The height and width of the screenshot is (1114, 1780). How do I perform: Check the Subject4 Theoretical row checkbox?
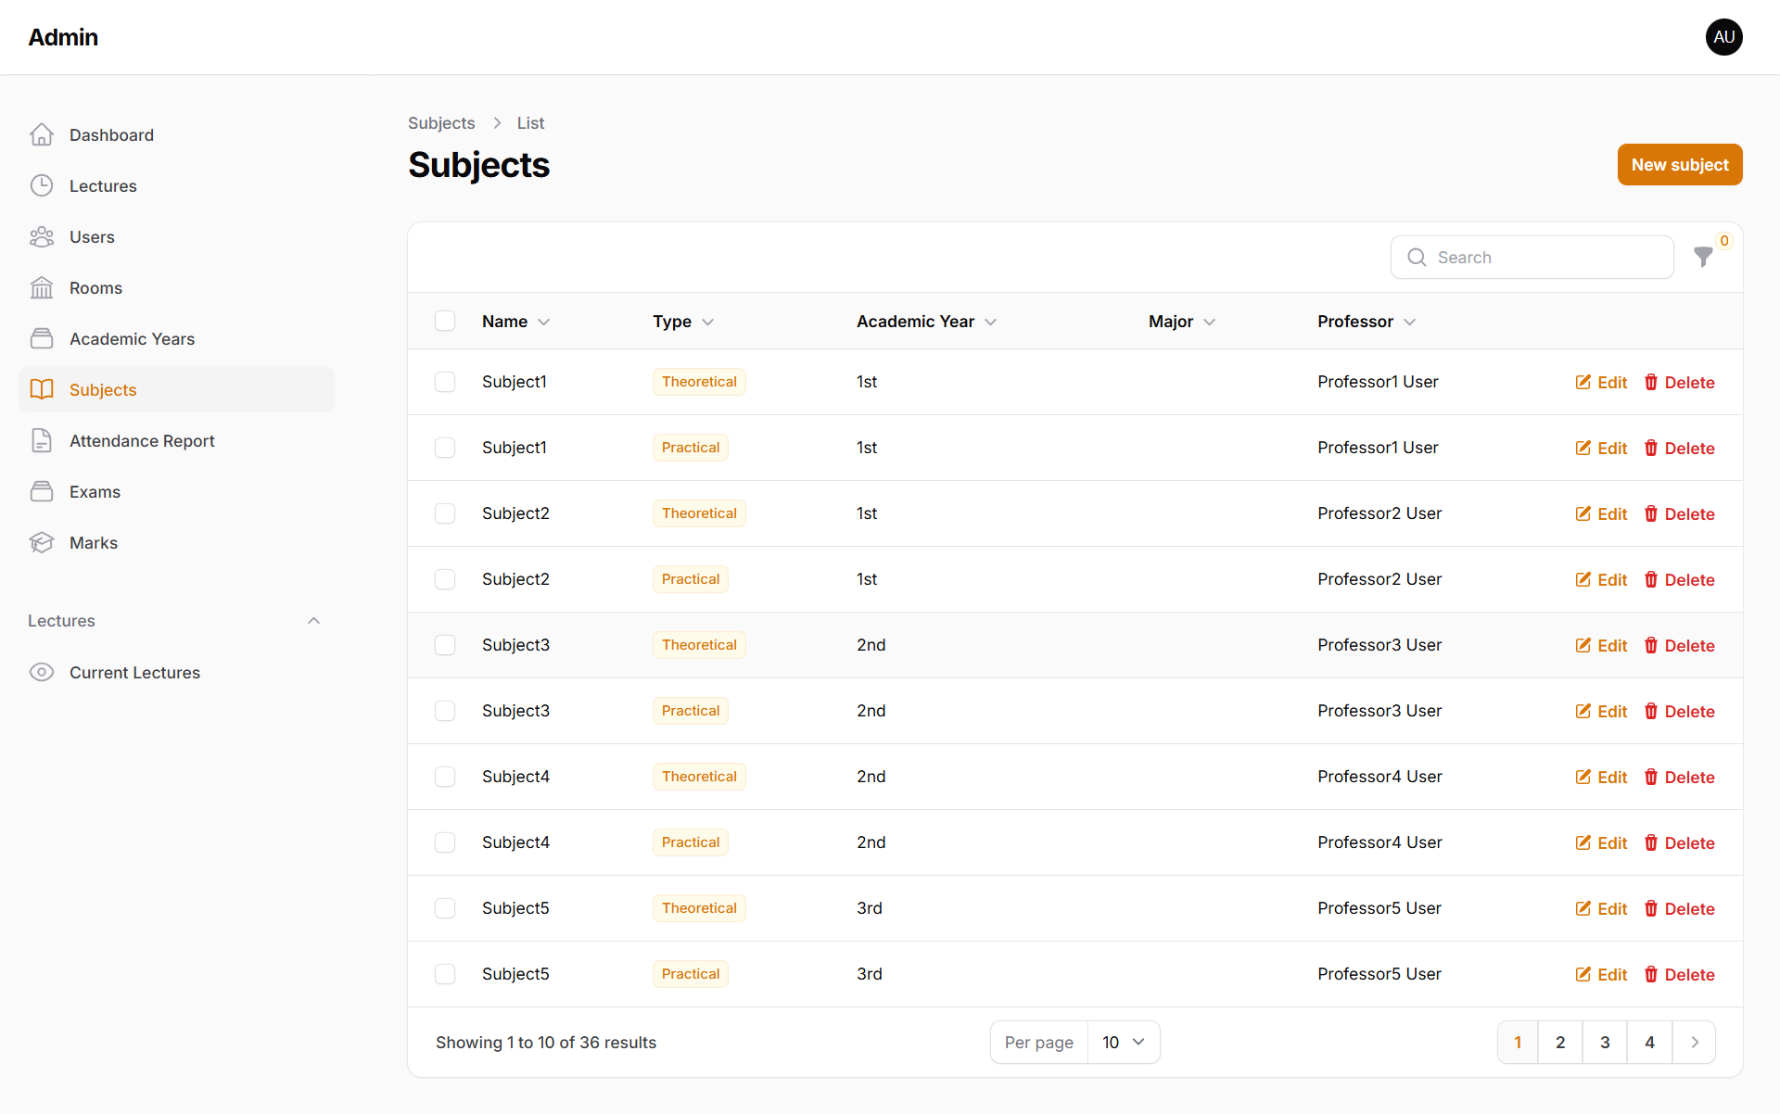pos(445,777)
